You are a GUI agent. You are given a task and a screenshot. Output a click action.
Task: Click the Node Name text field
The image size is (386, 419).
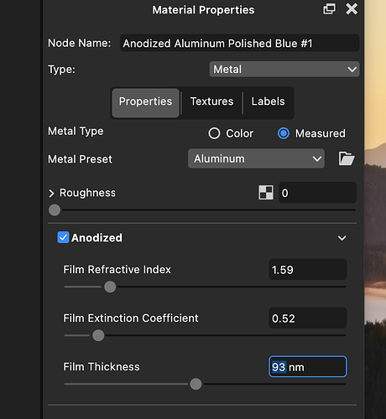coord(239,43)
